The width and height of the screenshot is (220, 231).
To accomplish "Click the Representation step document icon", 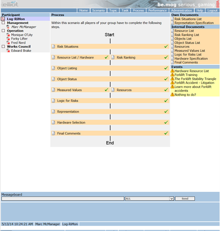I will pyautogui.click(x=54, y=112).
